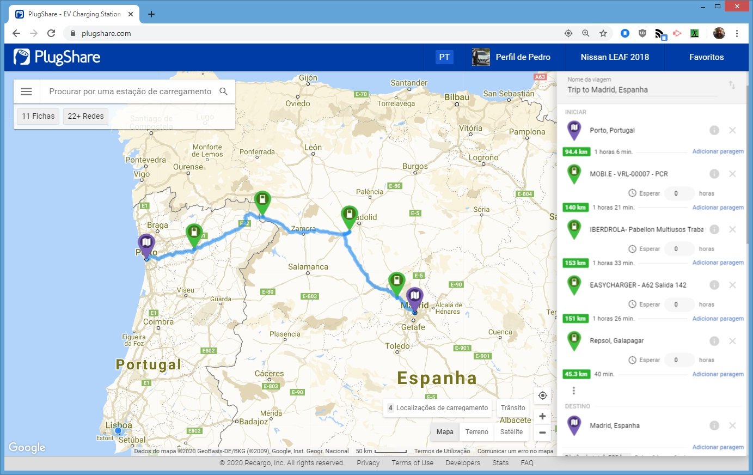Image resolution: width=753 pixels, height=475 pixels.
Task: Toggle the Trânsito traffic layer
Action: coord(513,407)
